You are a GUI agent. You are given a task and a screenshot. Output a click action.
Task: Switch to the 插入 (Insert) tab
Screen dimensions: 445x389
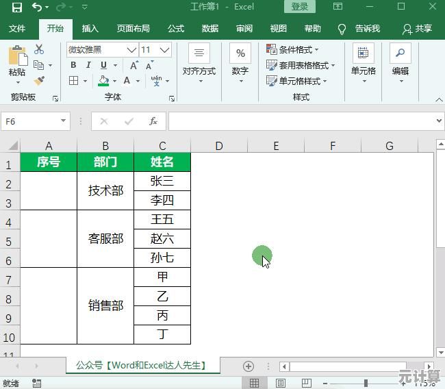pos(90,29)
